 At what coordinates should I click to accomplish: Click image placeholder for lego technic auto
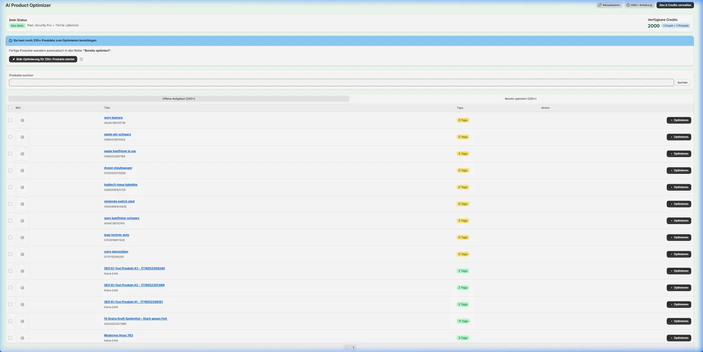(x=22, y=238)
